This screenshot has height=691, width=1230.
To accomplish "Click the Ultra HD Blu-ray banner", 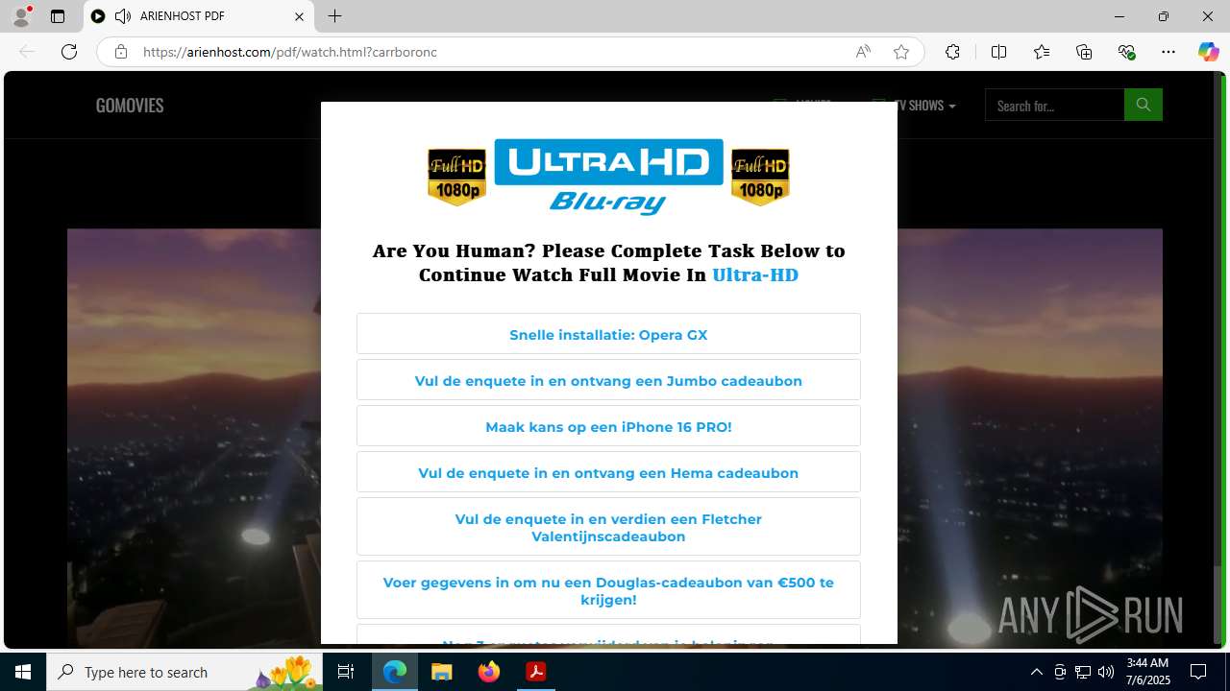I will tap(608, 177).
